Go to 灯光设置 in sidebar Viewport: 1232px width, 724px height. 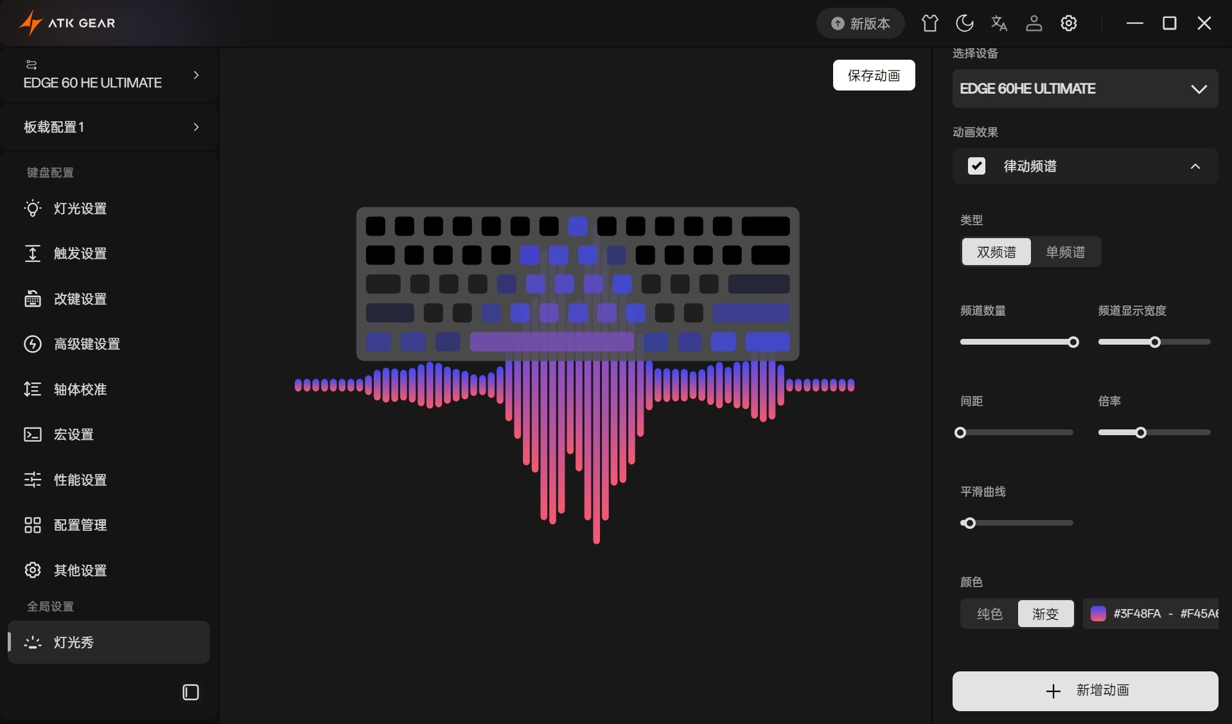(x=80, y=209)
